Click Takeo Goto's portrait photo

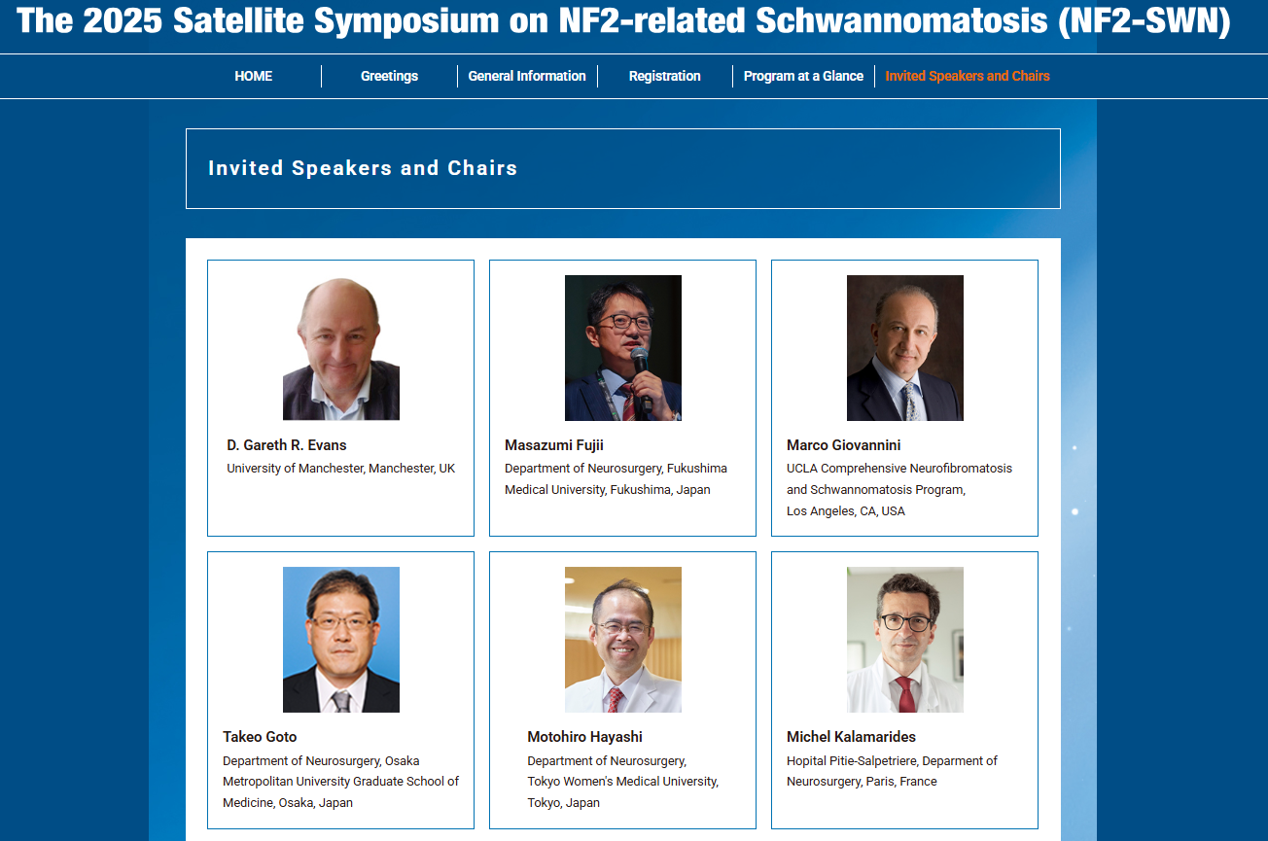tap(340, 640)
